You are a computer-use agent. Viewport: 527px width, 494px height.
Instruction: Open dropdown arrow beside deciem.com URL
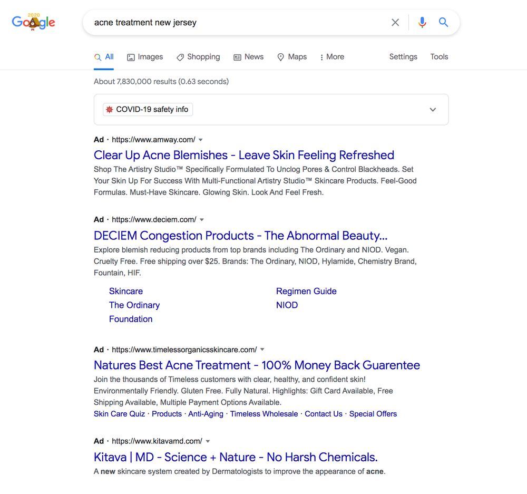pos(202,220)
